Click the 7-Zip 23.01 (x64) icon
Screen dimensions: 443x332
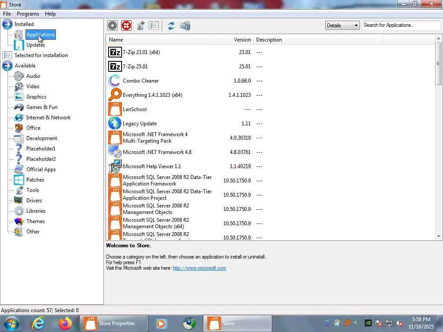[115, 52]
